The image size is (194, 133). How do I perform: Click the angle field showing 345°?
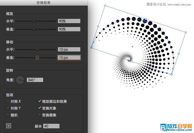point(35,80)
